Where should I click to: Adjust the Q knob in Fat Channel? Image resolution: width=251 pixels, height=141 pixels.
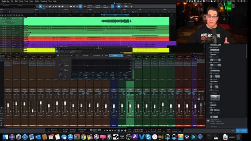(61, 75)
